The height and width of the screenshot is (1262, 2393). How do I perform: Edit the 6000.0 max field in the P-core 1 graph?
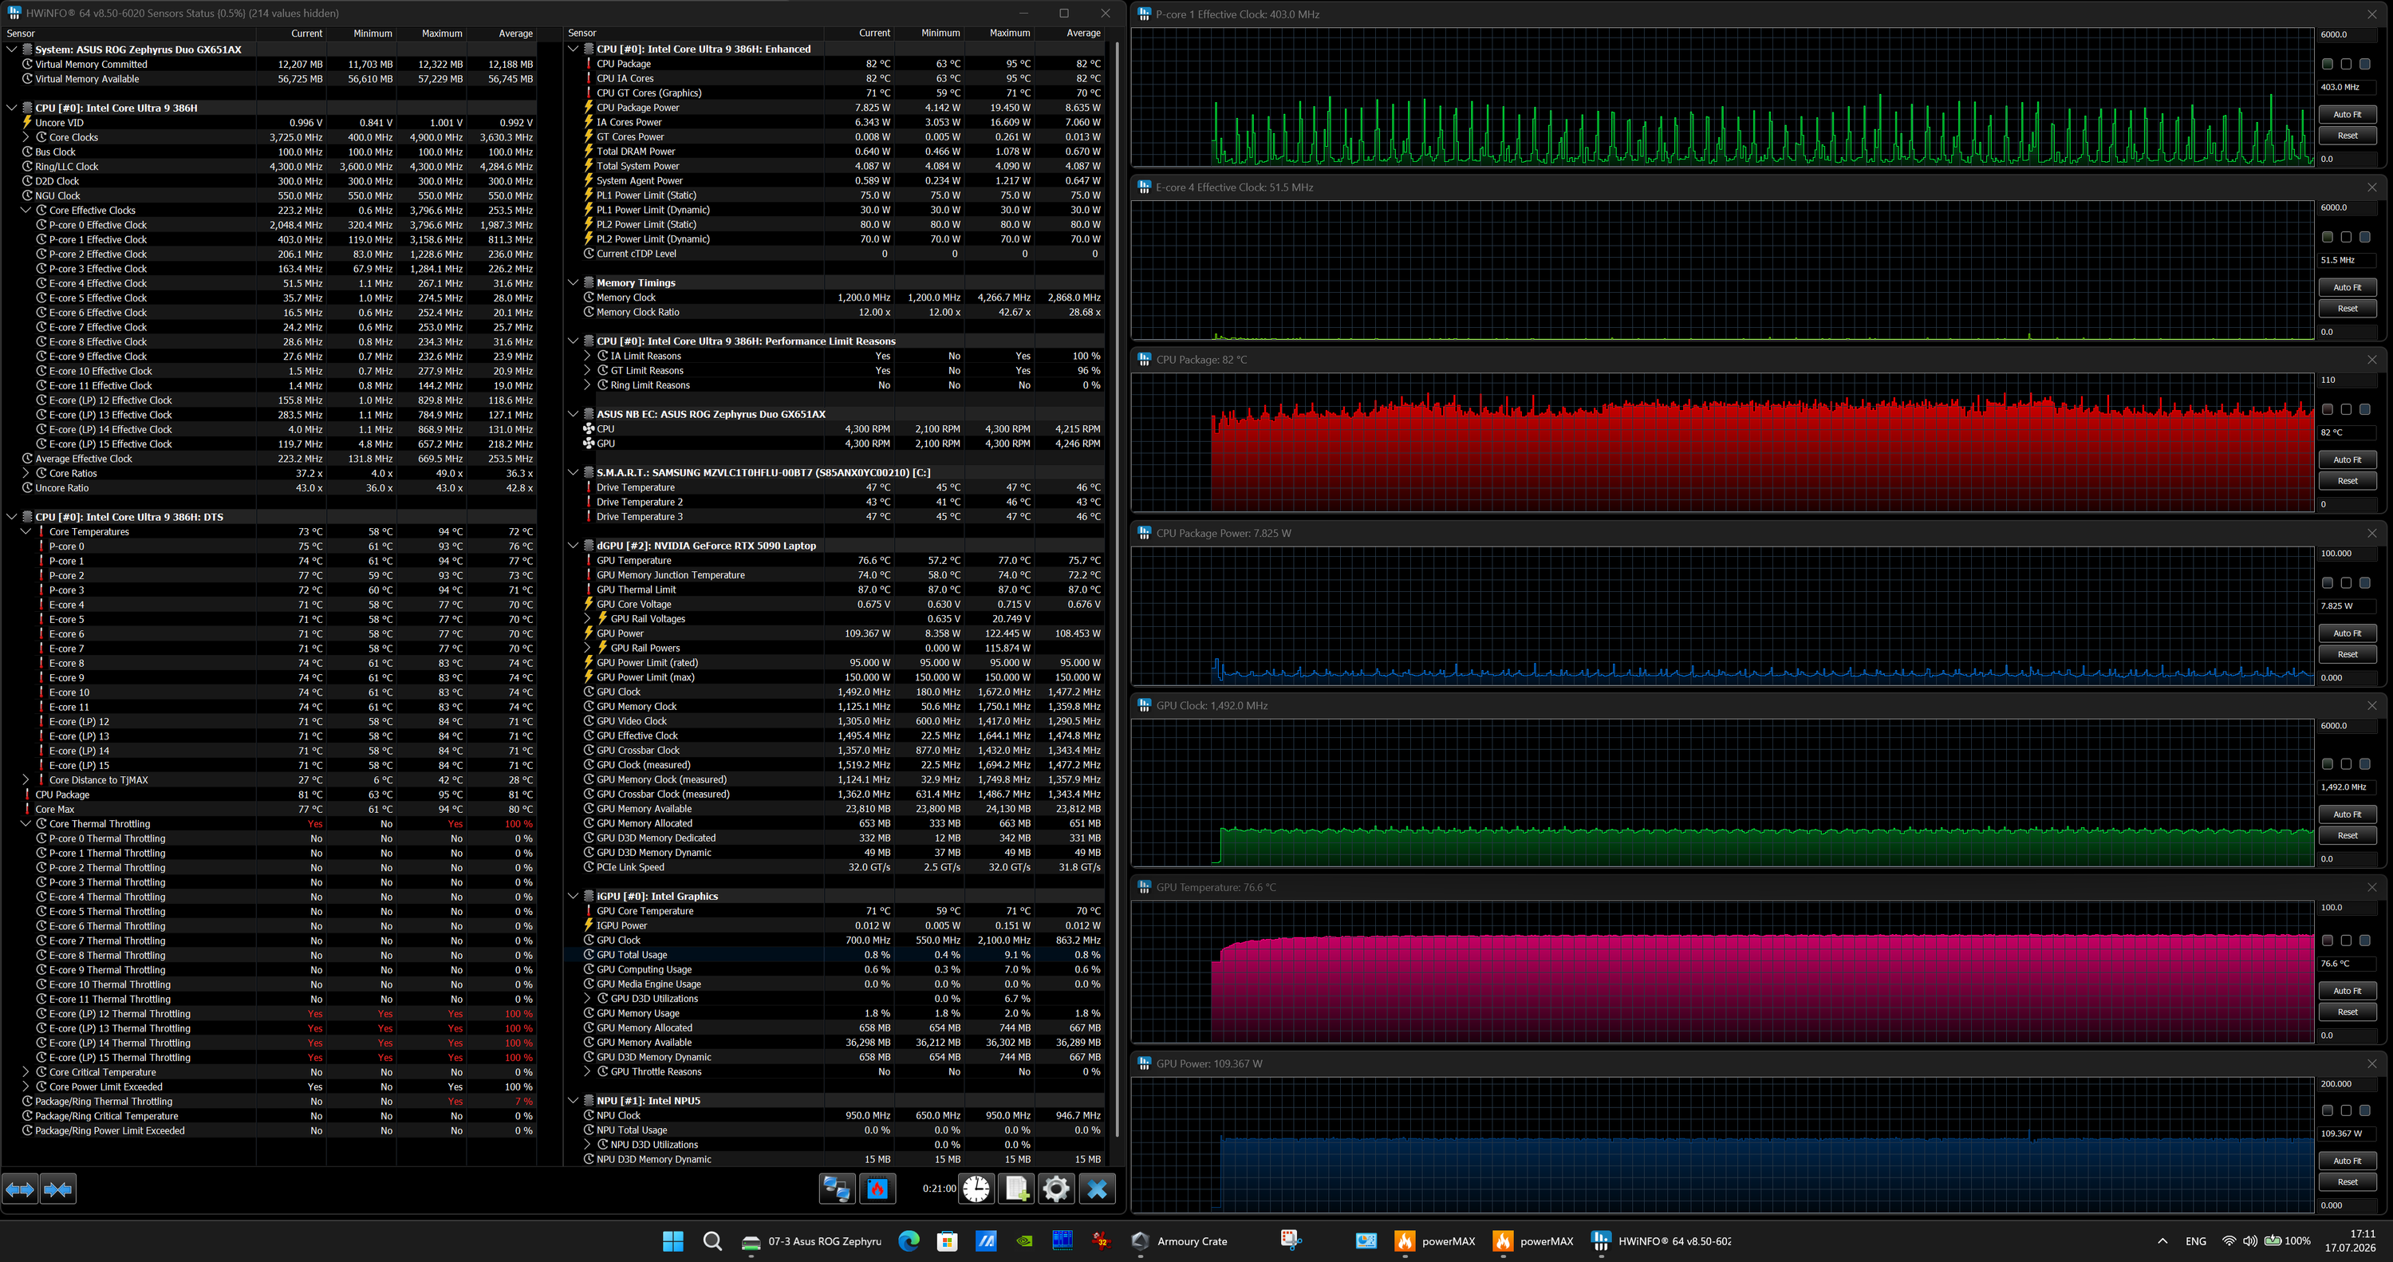pyautogui.click(x=2348, y=34)
